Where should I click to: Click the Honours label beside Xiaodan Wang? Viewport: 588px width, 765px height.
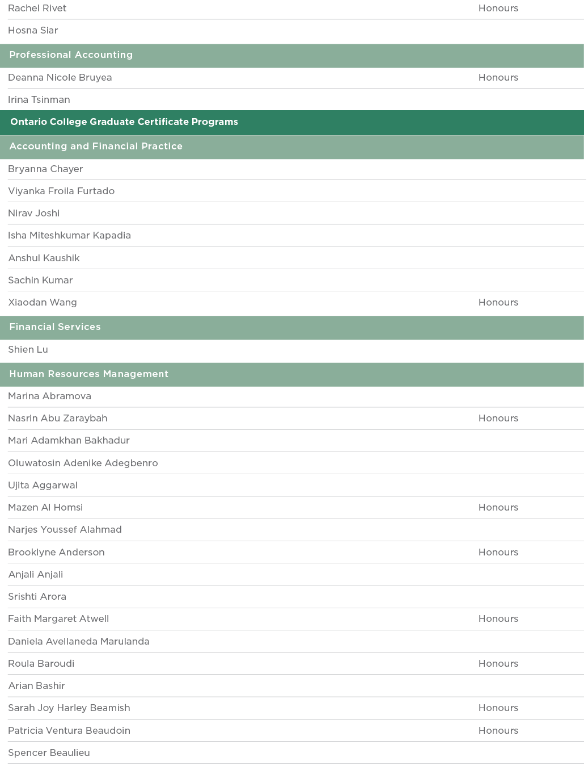click(498, 303)
